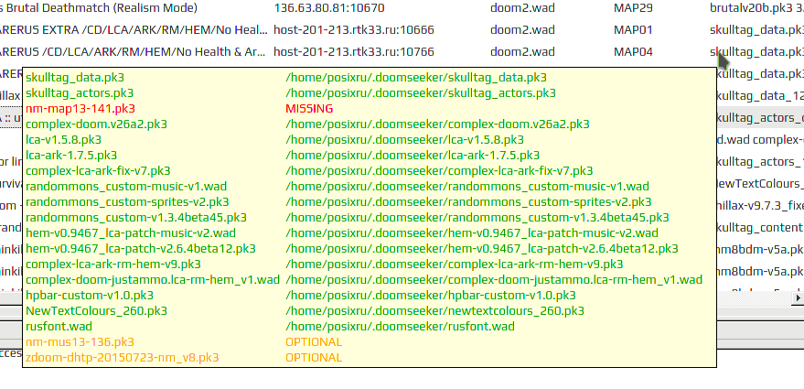Click filename randommons_custom-sprites-v2.pk3 in name column
The width and height of the screenshot is (804, 389).
[x=127, y=201]
